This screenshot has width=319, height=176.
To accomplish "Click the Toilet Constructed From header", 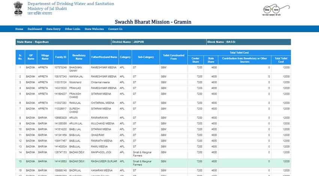I will 173,57.
